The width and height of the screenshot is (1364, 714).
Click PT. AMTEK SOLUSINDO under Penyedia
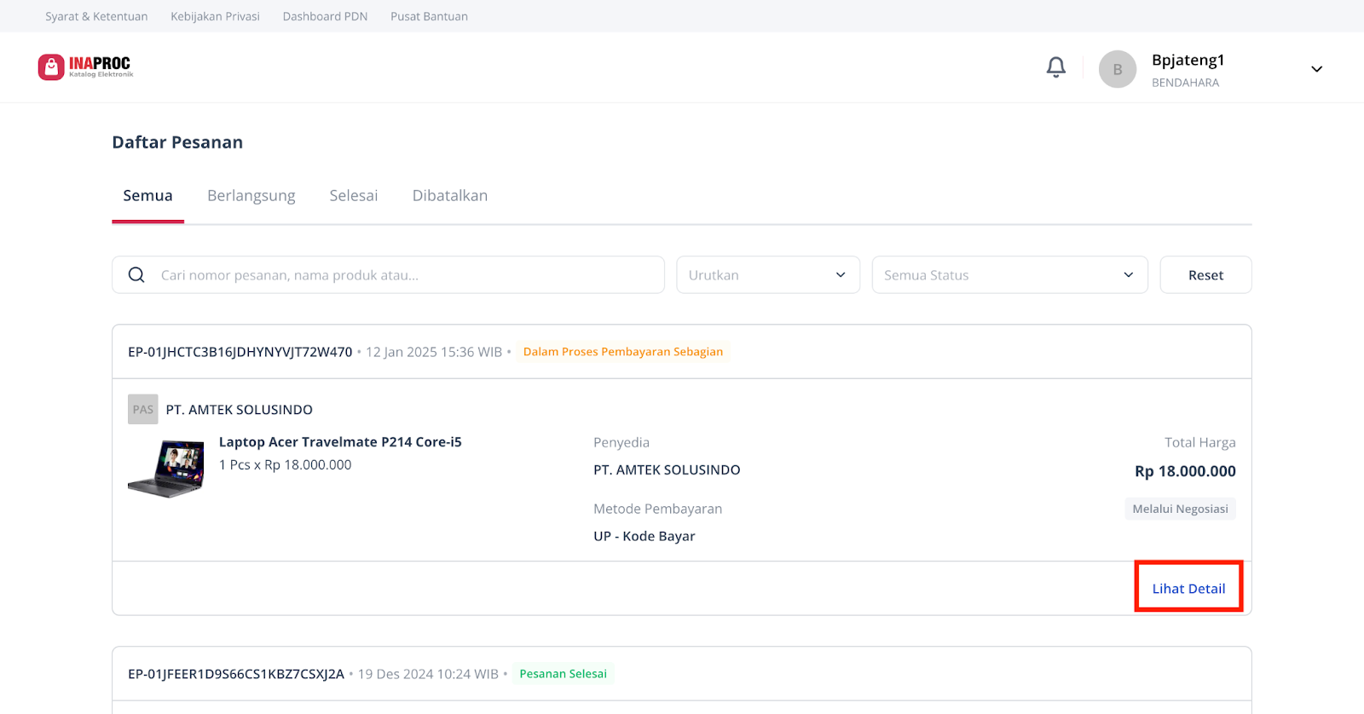(667, 470)
